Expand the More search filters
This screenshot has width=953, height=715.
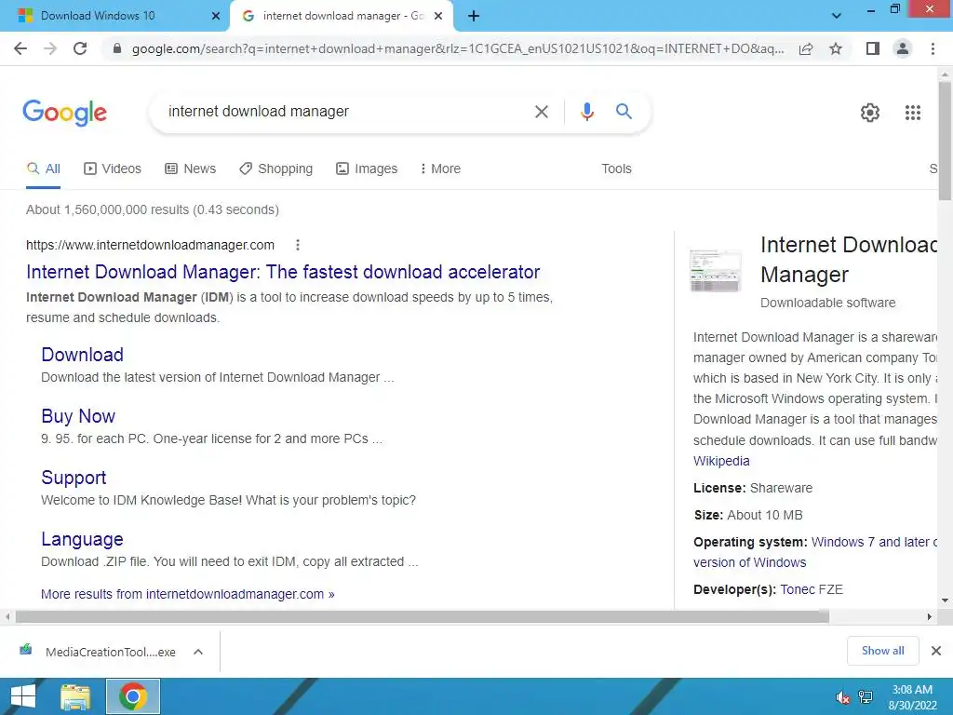(x=440, y=169)
